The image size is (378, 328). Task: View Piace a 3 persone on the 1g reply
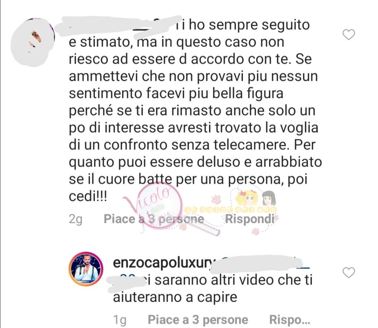click(198, 320)
